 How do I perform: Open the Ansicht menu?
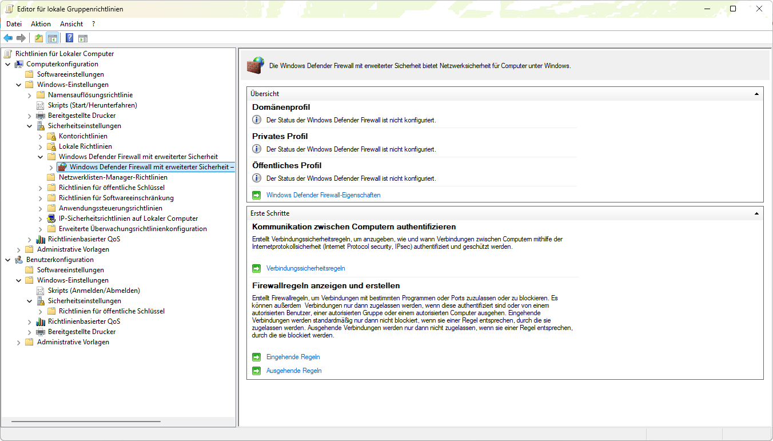71,24
